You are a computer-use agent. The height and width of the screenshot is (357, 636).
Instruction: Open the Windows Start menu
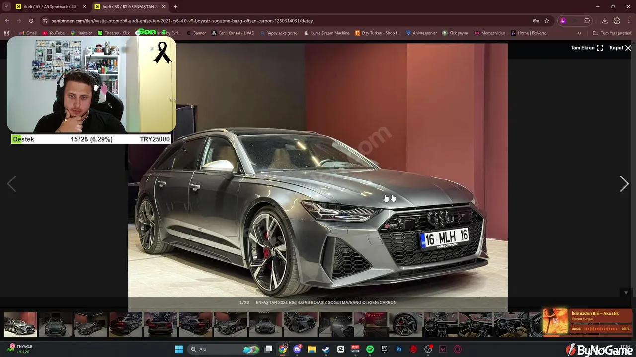(x=179, y=349)
